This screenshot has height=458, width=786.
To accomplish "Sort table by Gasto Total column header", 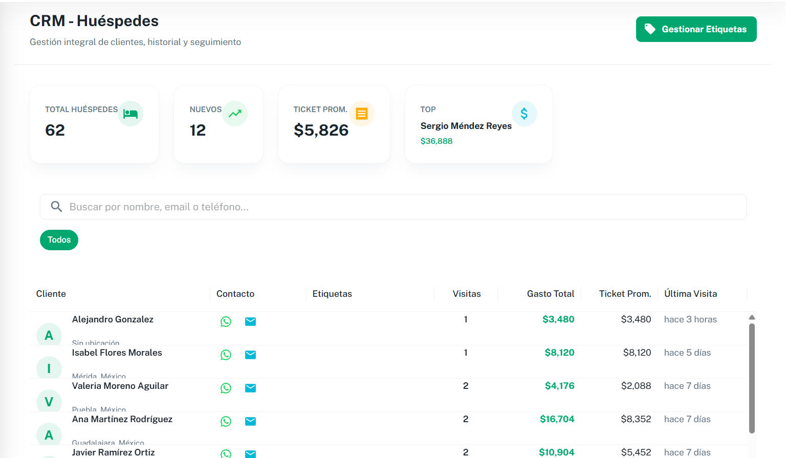I will [x=550, y=294].
